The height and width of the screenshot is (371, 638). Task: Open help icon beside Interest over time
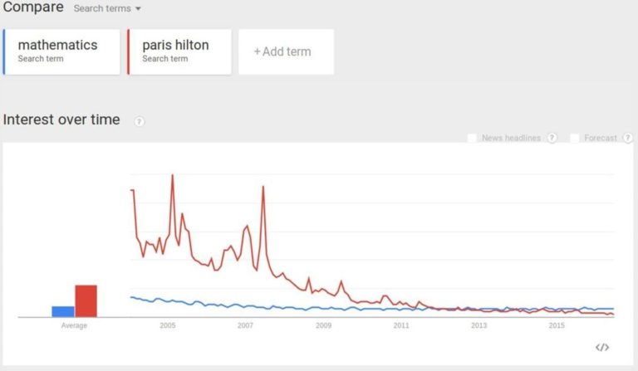[x=140, y=121]
